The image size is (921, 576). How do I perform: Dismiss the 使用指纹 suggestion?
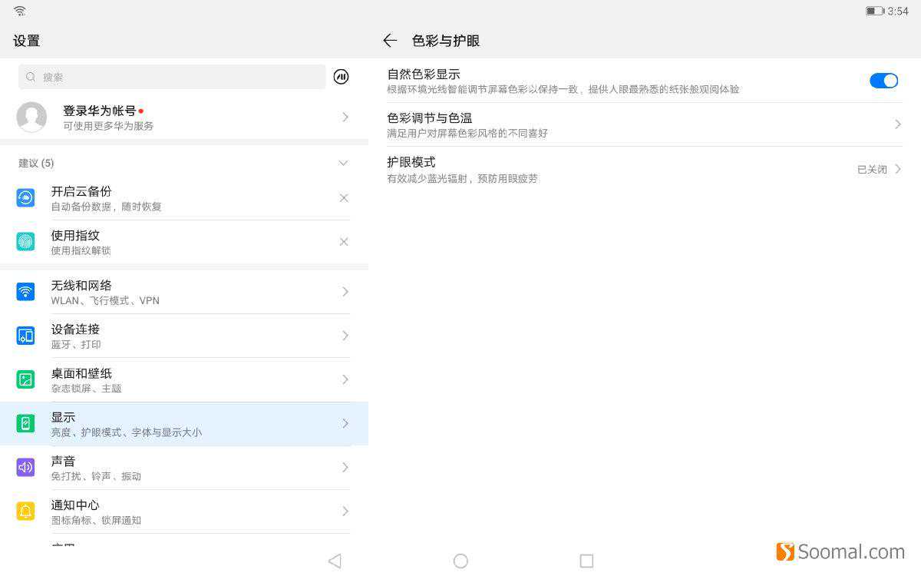(344, 242)
